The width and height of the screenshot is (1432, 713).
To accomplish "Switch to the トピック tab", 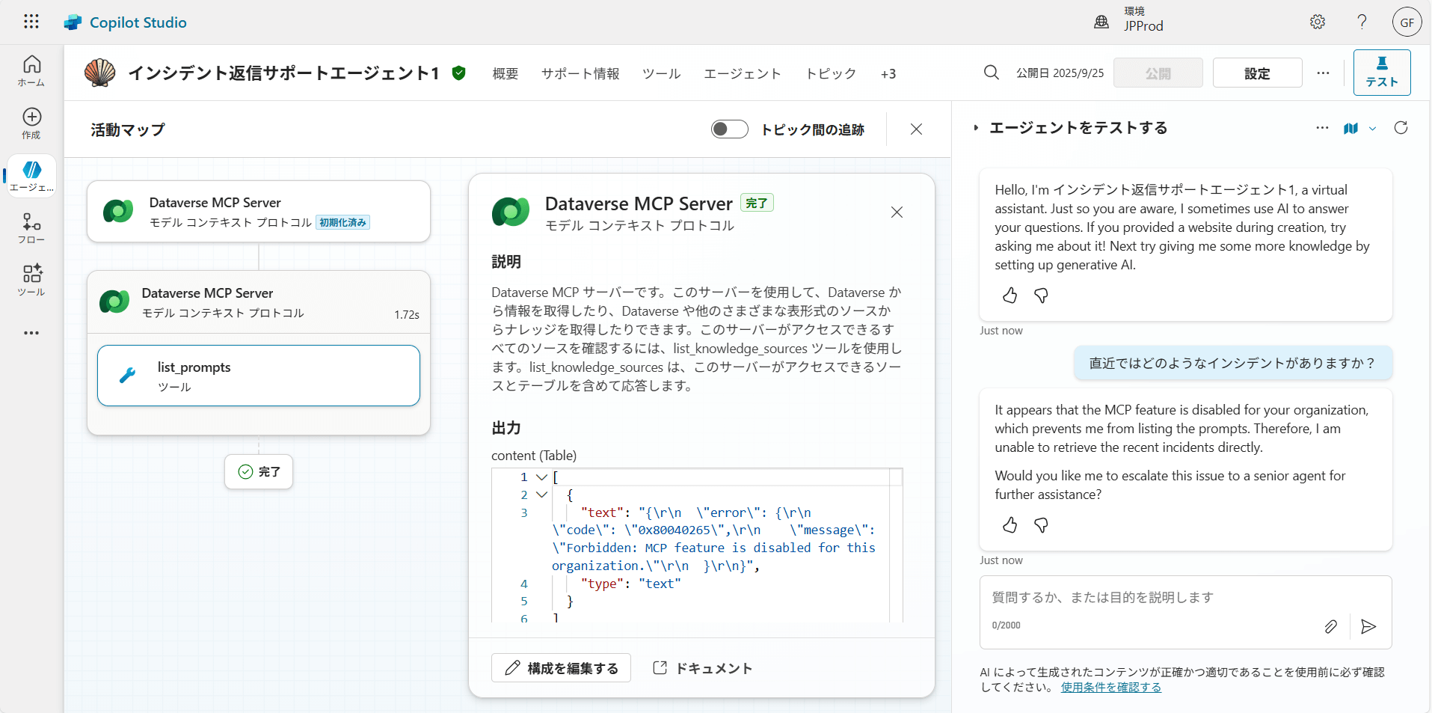I will tap(831, 73).
